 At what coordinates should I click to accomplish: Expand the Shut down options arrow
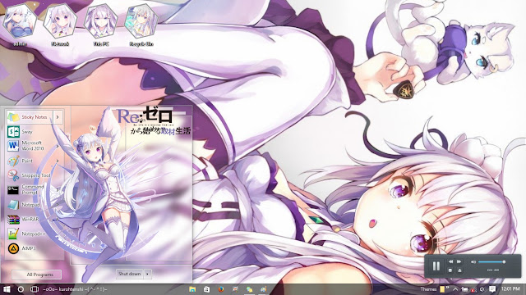coord(148,274)
